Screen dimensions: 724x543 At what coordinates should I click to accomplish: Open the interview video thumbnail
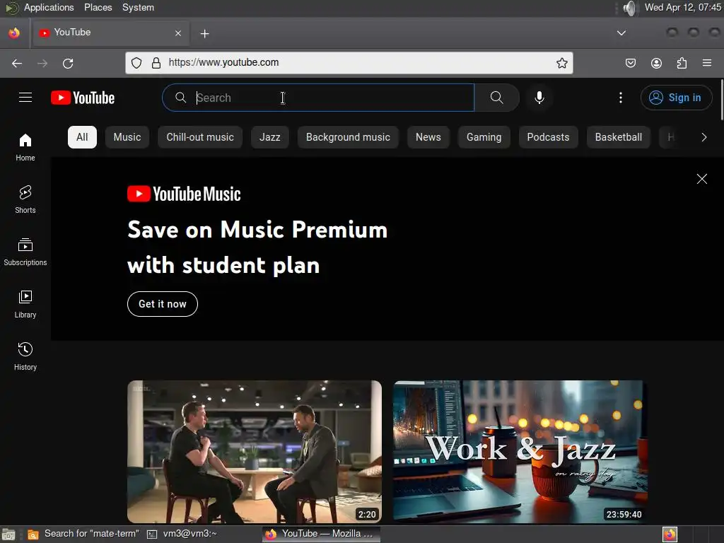255,452
